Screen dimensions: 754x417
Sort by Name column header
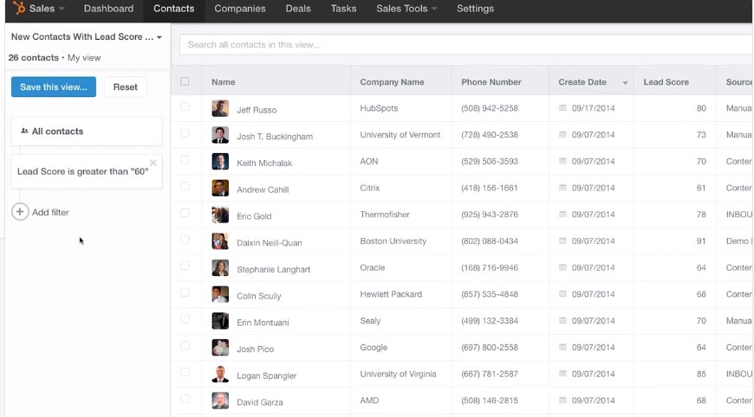point(223,81)
